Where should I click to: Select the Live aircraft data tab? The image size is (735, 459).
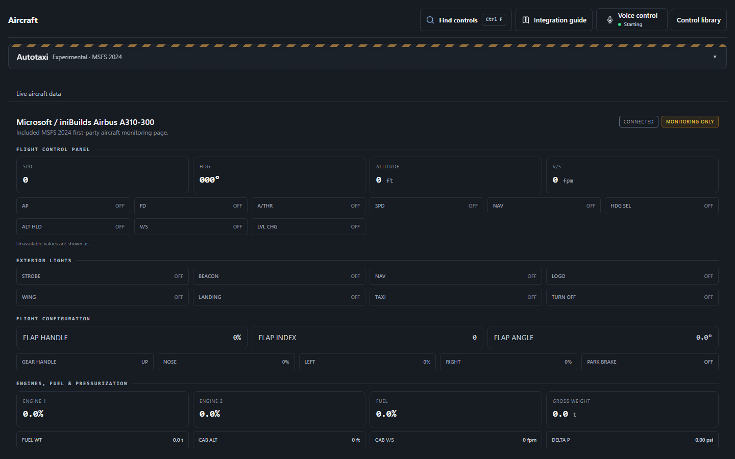pos(38,94)
